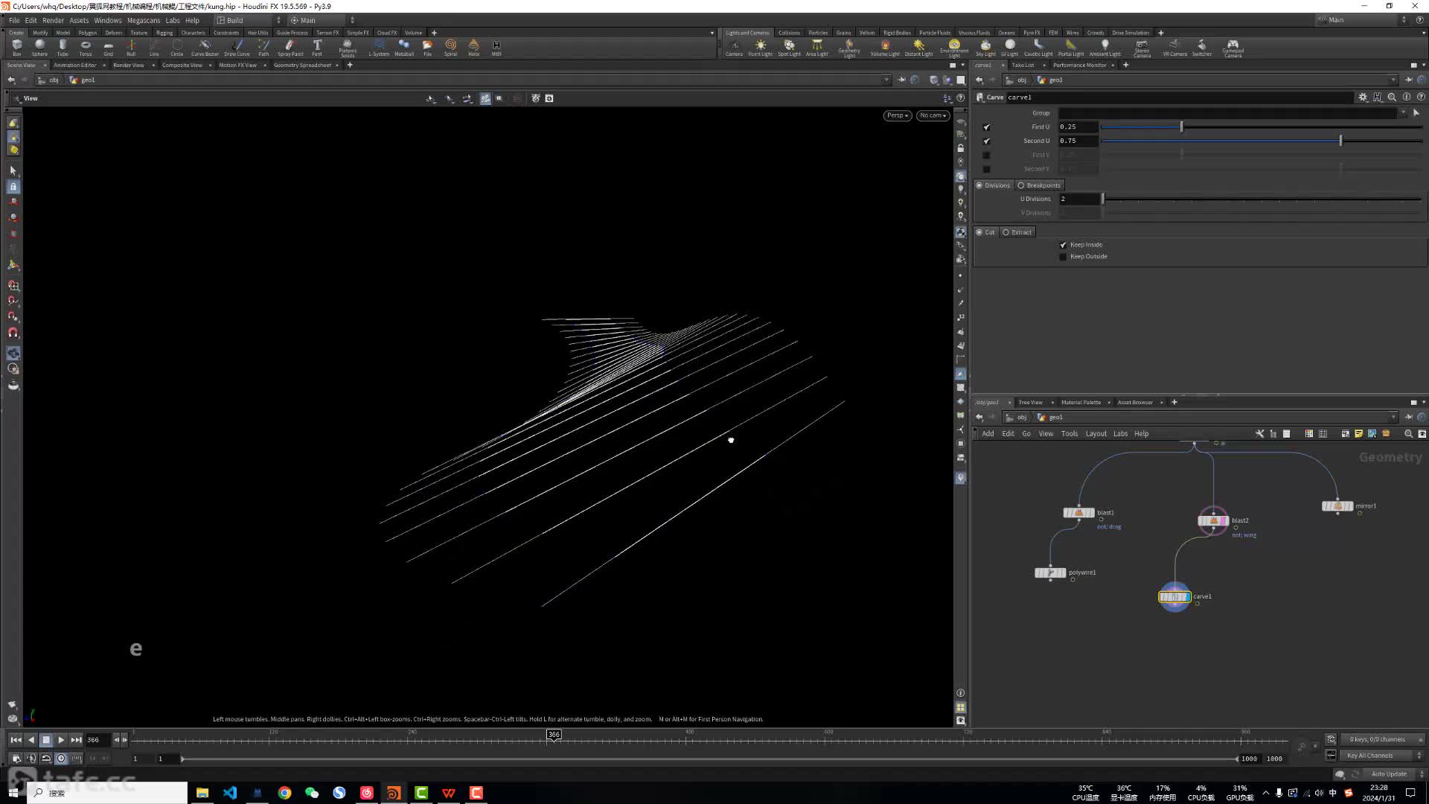1429x804 pixels.
Task: Open the Persp viewport dropdown
Action: 897,115
